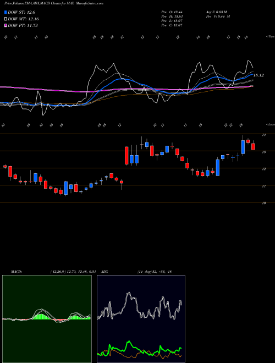Click the ADX panel heading

coord(105,272)
